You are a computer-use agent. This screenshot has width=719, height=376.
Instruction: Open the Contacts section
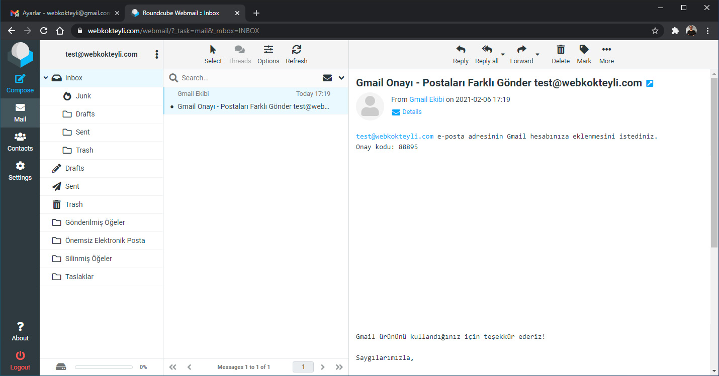(20, 142)
